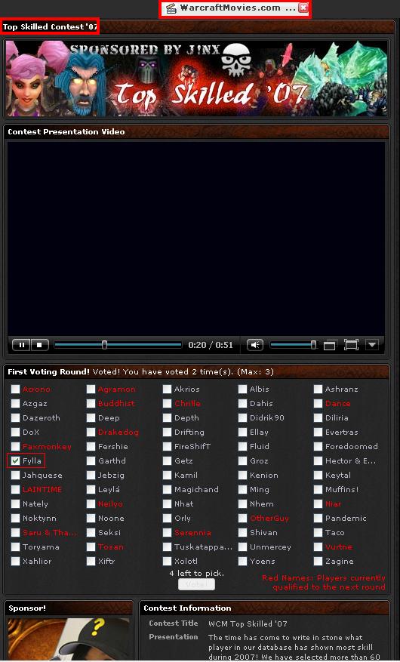Click the '4 left to pick.' text
Image resolution: width=400 pixels, height=662 pixels.
(197, 574)
